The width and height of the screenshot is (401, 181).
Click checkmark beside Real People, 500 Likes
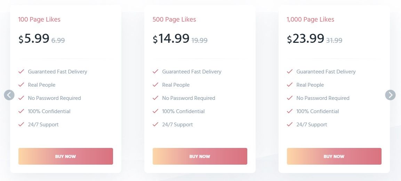pos(155,85)
